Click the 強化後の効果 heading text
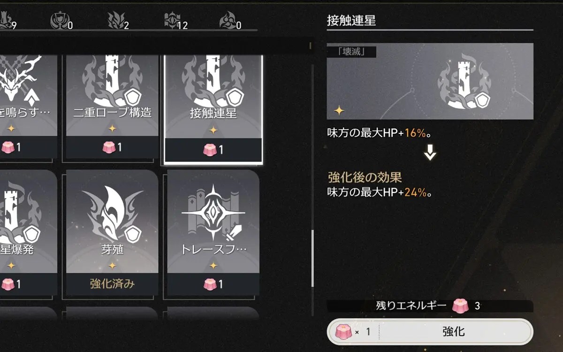Viewport: 563px width, 352px height. (365, 177)
